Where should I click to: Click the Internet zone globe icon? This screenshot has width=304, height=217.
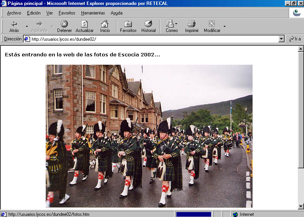(x=235, y=214)
